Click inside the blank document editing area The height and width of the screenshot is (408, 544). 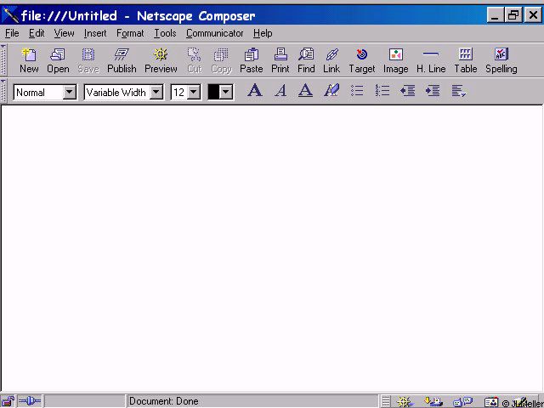coord(272,248)
